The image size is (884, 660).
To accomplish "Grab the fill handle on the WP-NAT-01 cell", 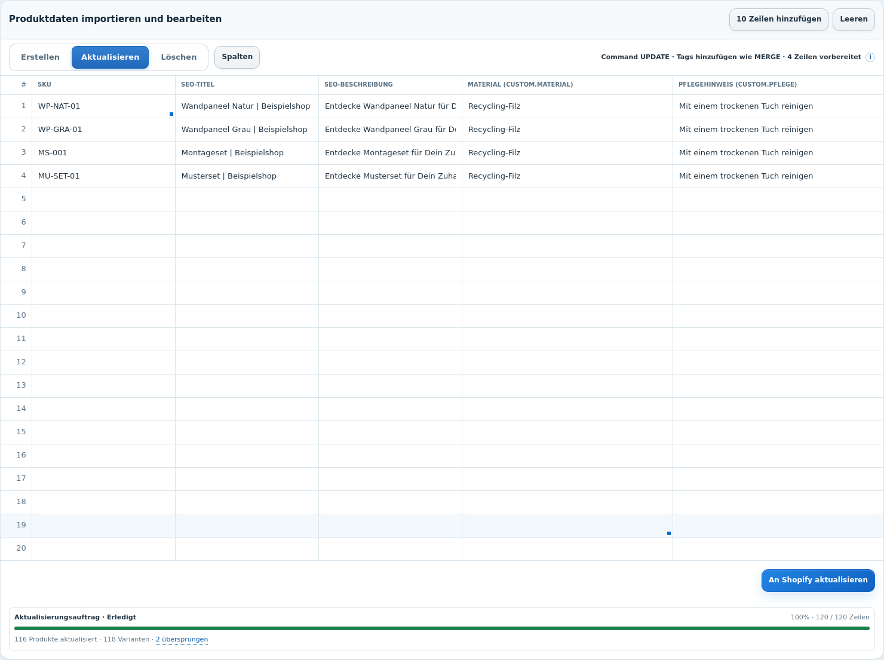I will click(x=171, y=114).
